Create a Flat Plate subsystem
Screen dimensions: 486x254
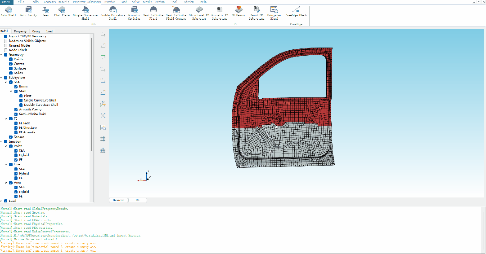62,12
